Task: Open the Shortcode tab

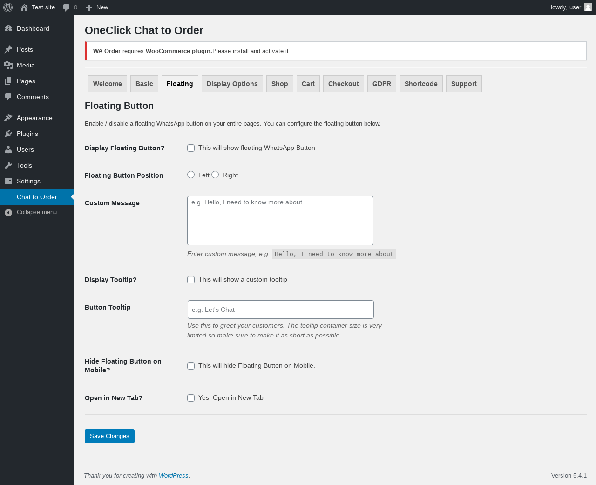Action: pos(421,84)
